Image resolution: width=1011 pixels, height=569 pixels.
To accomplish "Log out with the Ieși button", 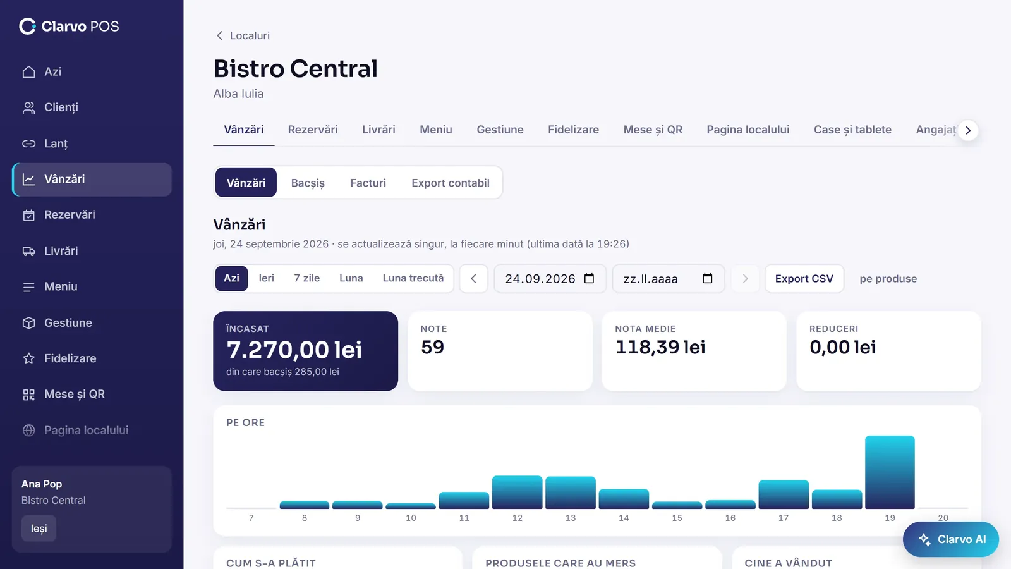I will pos(39,529).
